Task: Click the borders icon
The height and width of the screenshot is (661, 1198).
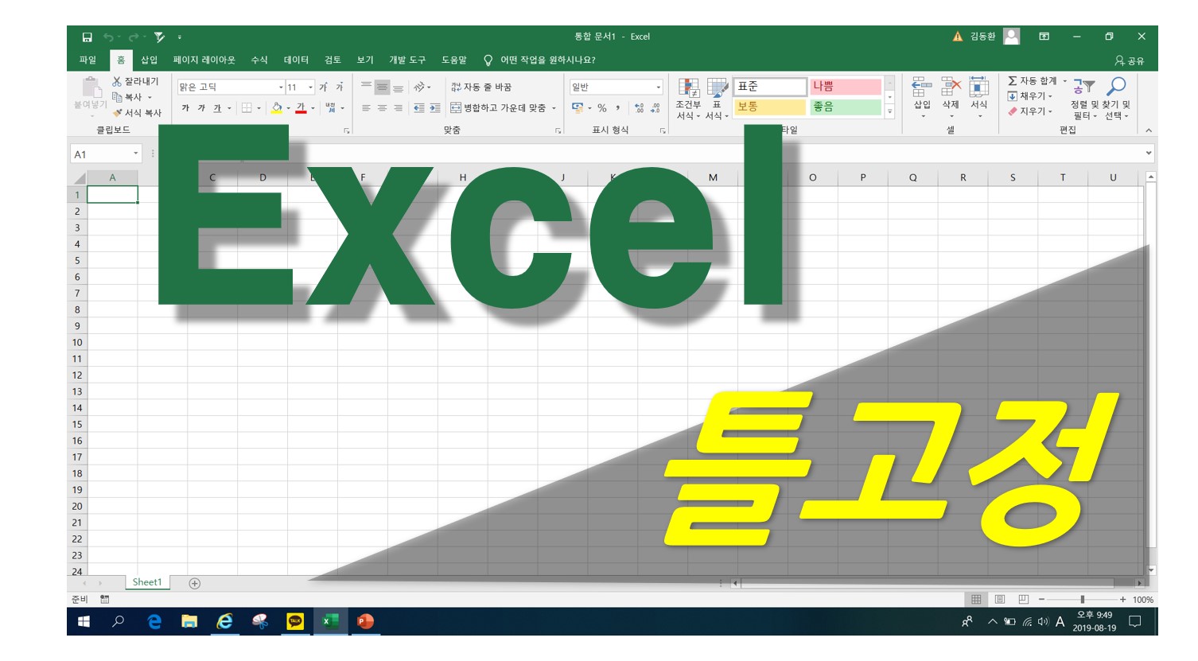Action: (247, 108)
